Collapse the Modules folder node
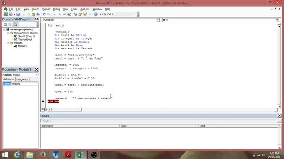Viewport: 284px width, 159px height. pos(8,43)
